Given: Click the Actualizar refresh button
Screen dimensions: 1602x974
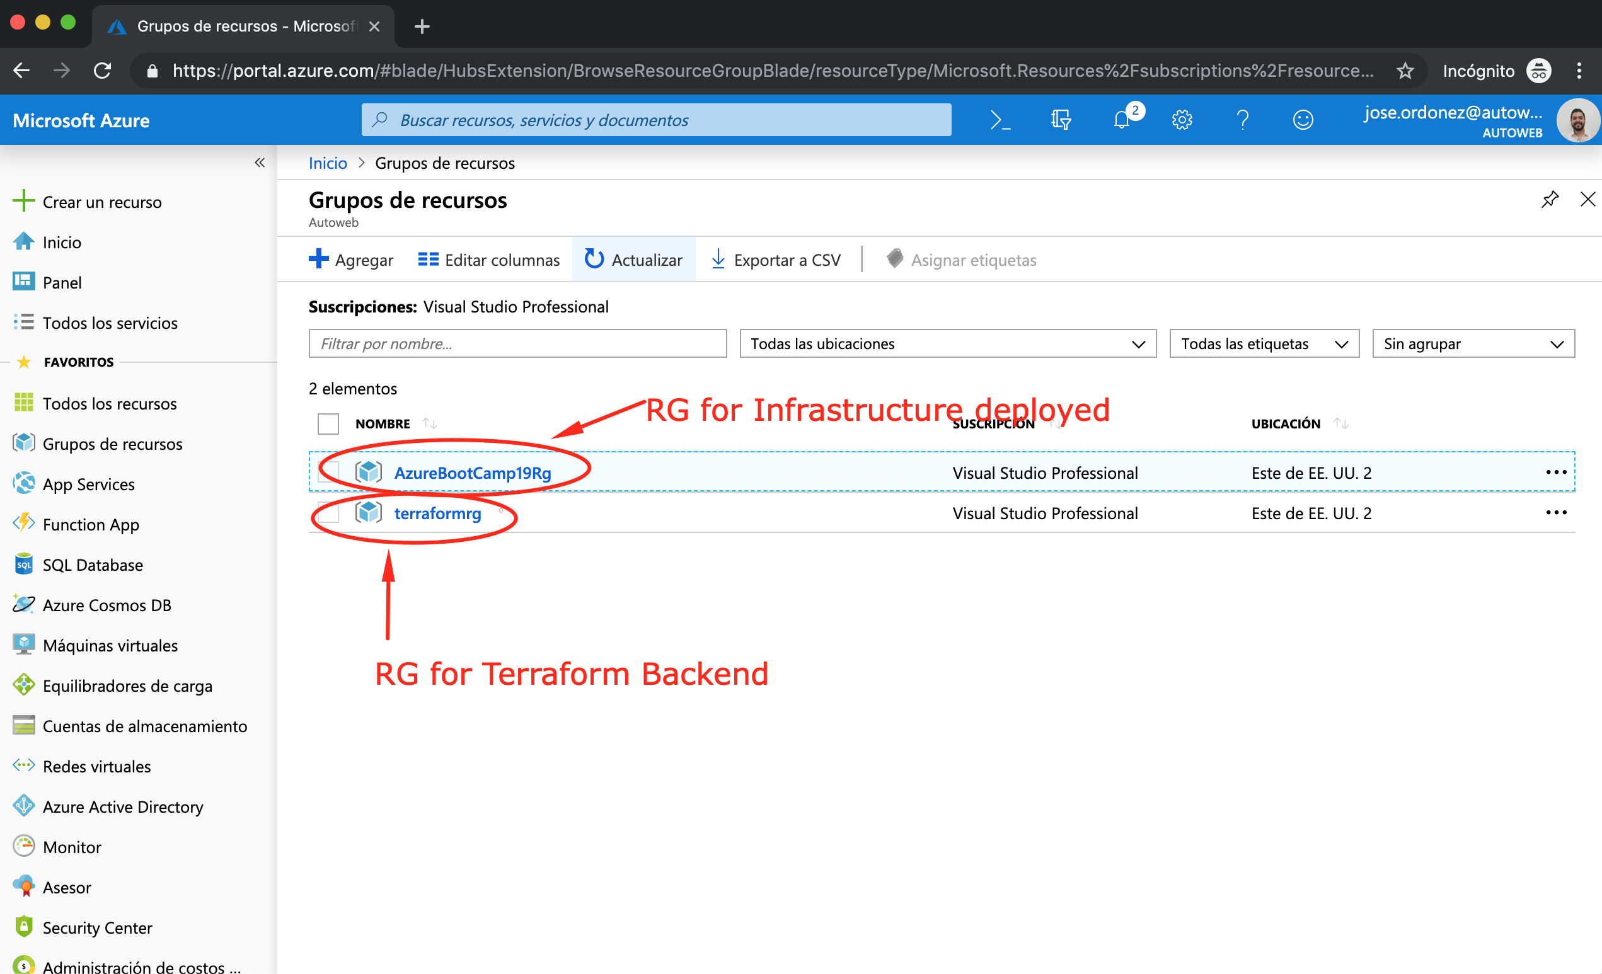Looking at the screenshot, I should (633, 260).
